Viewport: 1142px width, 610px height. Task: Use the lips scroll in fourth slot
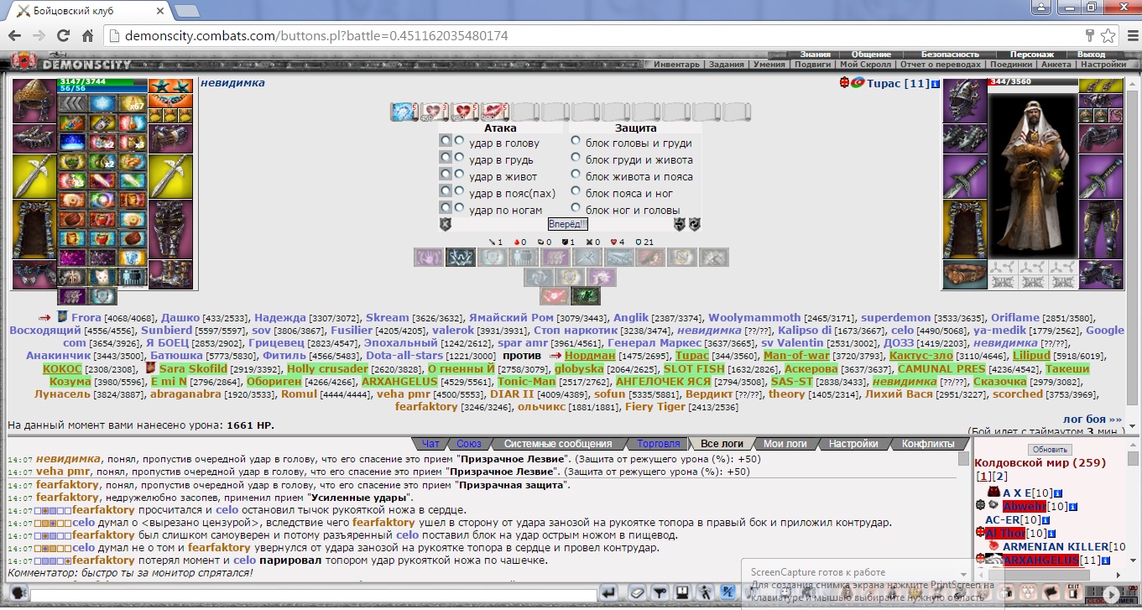point(493,112)
